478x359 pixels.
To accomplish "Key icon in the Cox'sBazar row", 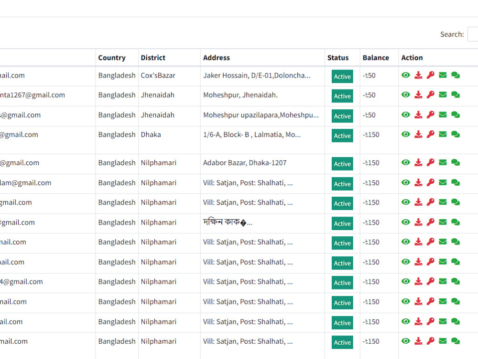I will (431, 75).
